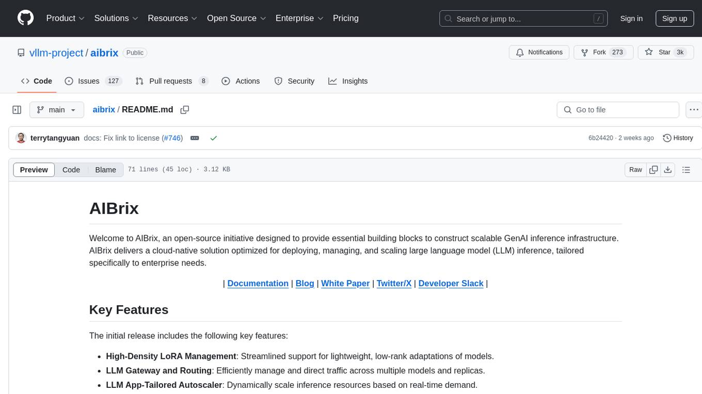
Task: Switch to the Insights tab
Action: 348,81
